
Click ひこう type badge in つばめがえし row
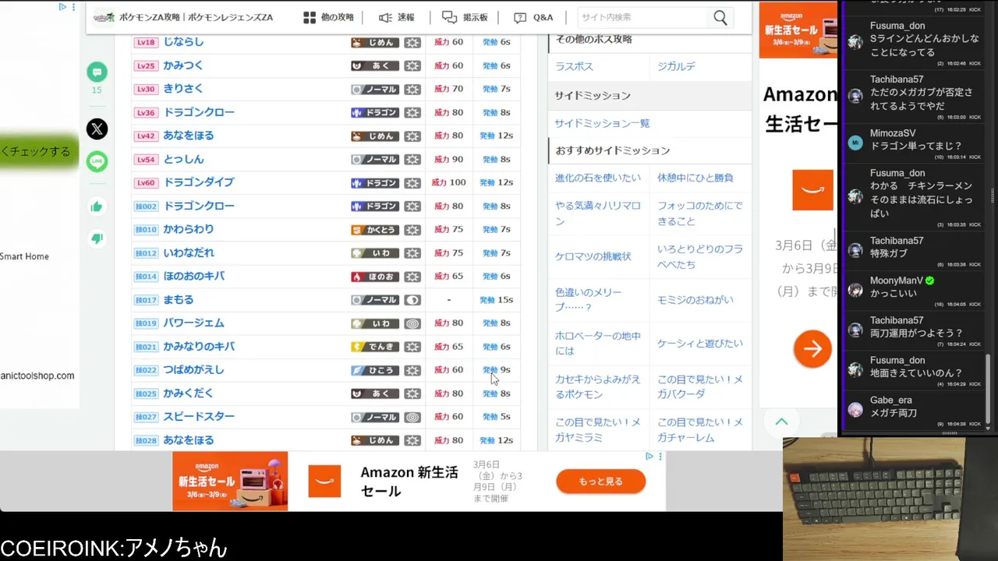375,369
